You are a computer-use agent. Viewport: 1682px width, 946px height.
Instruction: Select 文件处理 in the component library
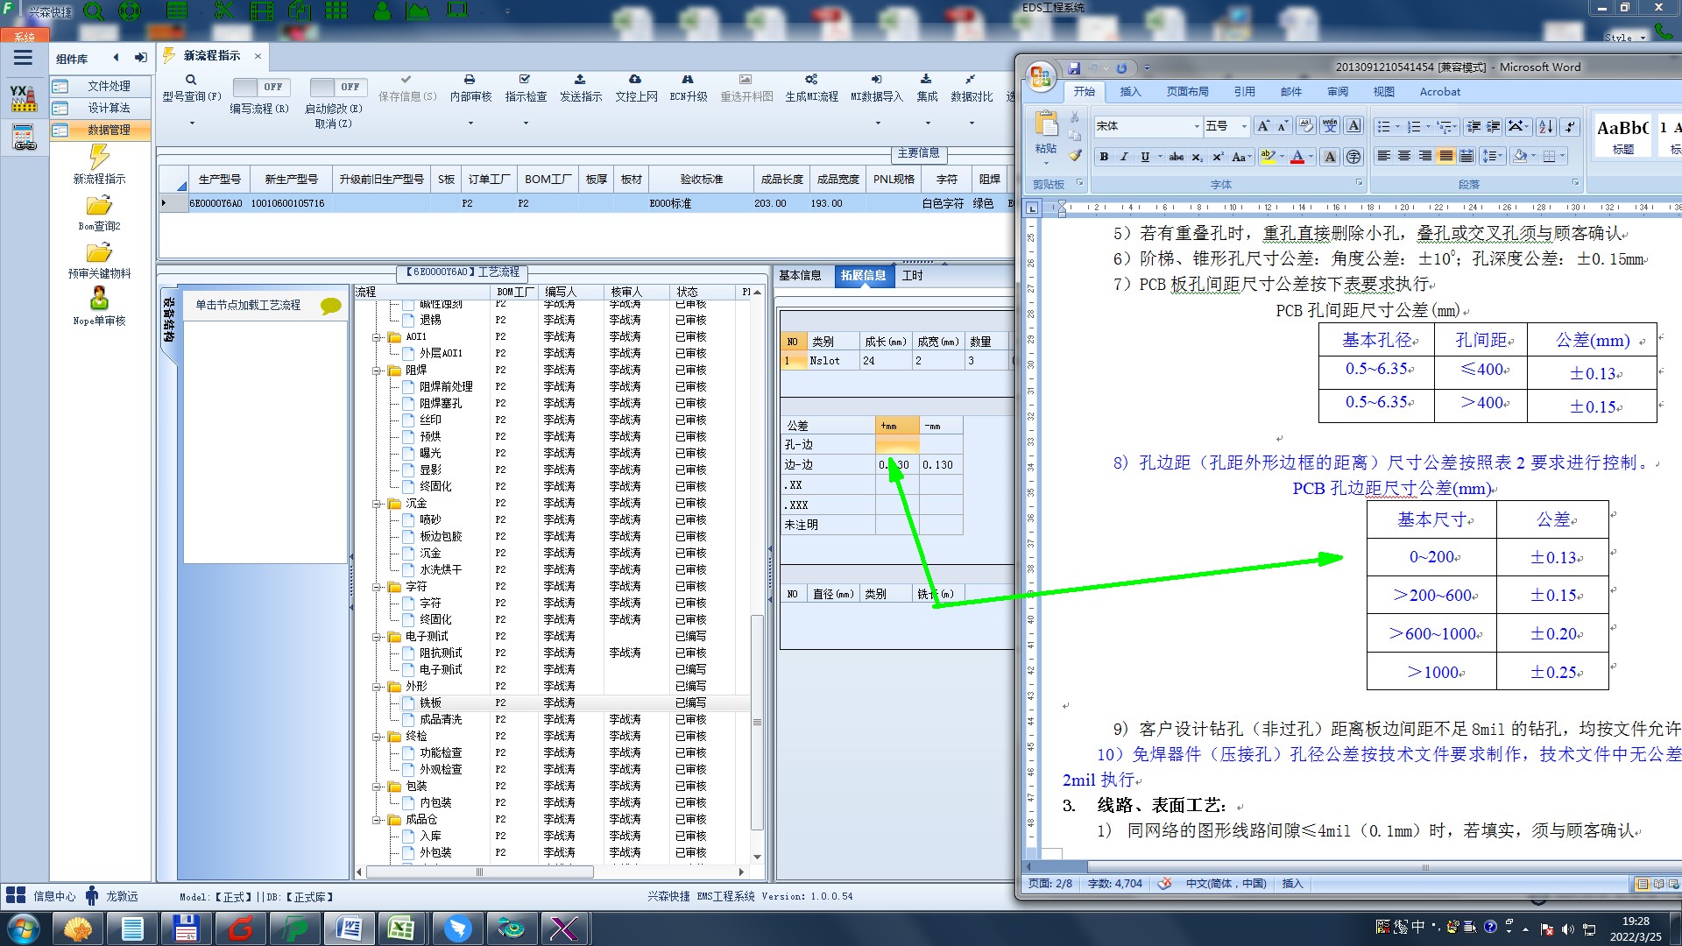click(x=100, y=86)
